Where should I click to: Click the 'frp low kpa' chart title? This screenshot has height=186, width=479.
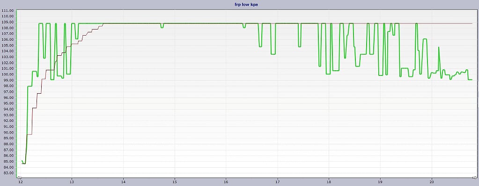pyautogui.click(x=239, y=5)
